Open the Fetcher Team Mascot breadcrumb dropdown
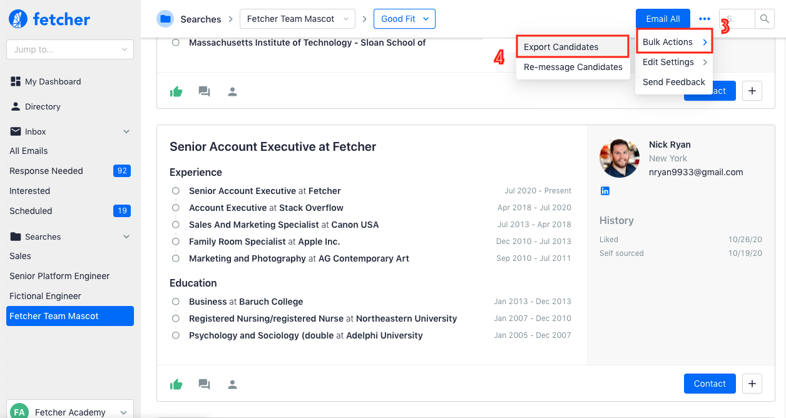 (x=297, y=19)
